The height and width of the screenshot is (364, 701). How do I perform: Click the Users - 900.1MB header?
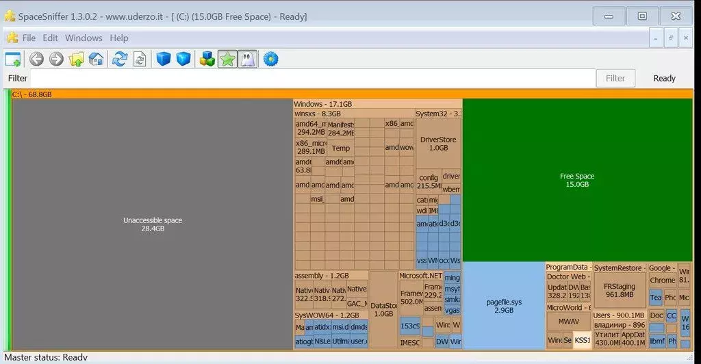coord(619,315)
